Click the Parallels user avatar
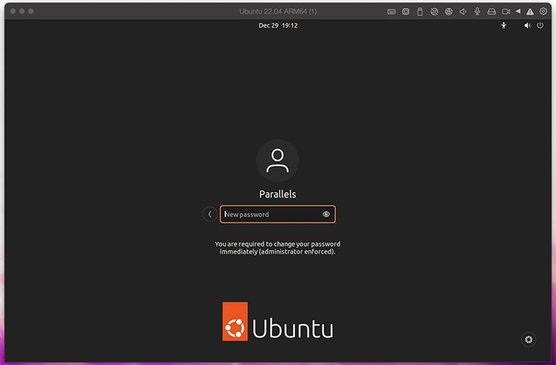The width and height of the screenshot is (556, 365). point(277,160)
